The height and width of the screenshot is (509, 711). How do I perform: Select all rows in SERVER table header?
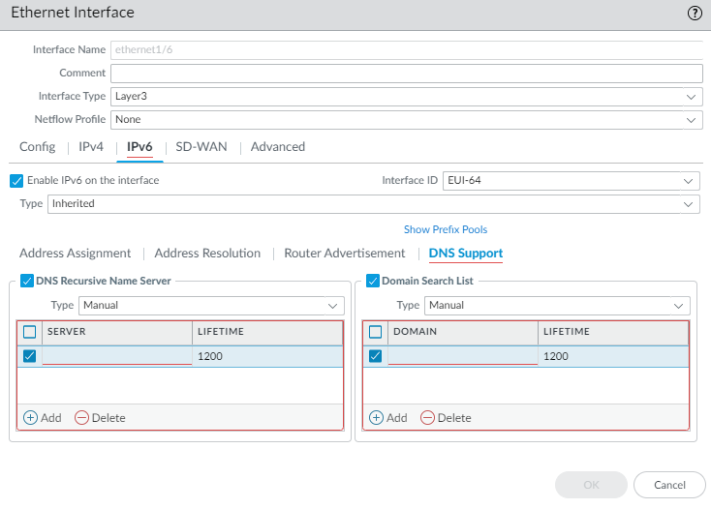click(x=29, y=332)
